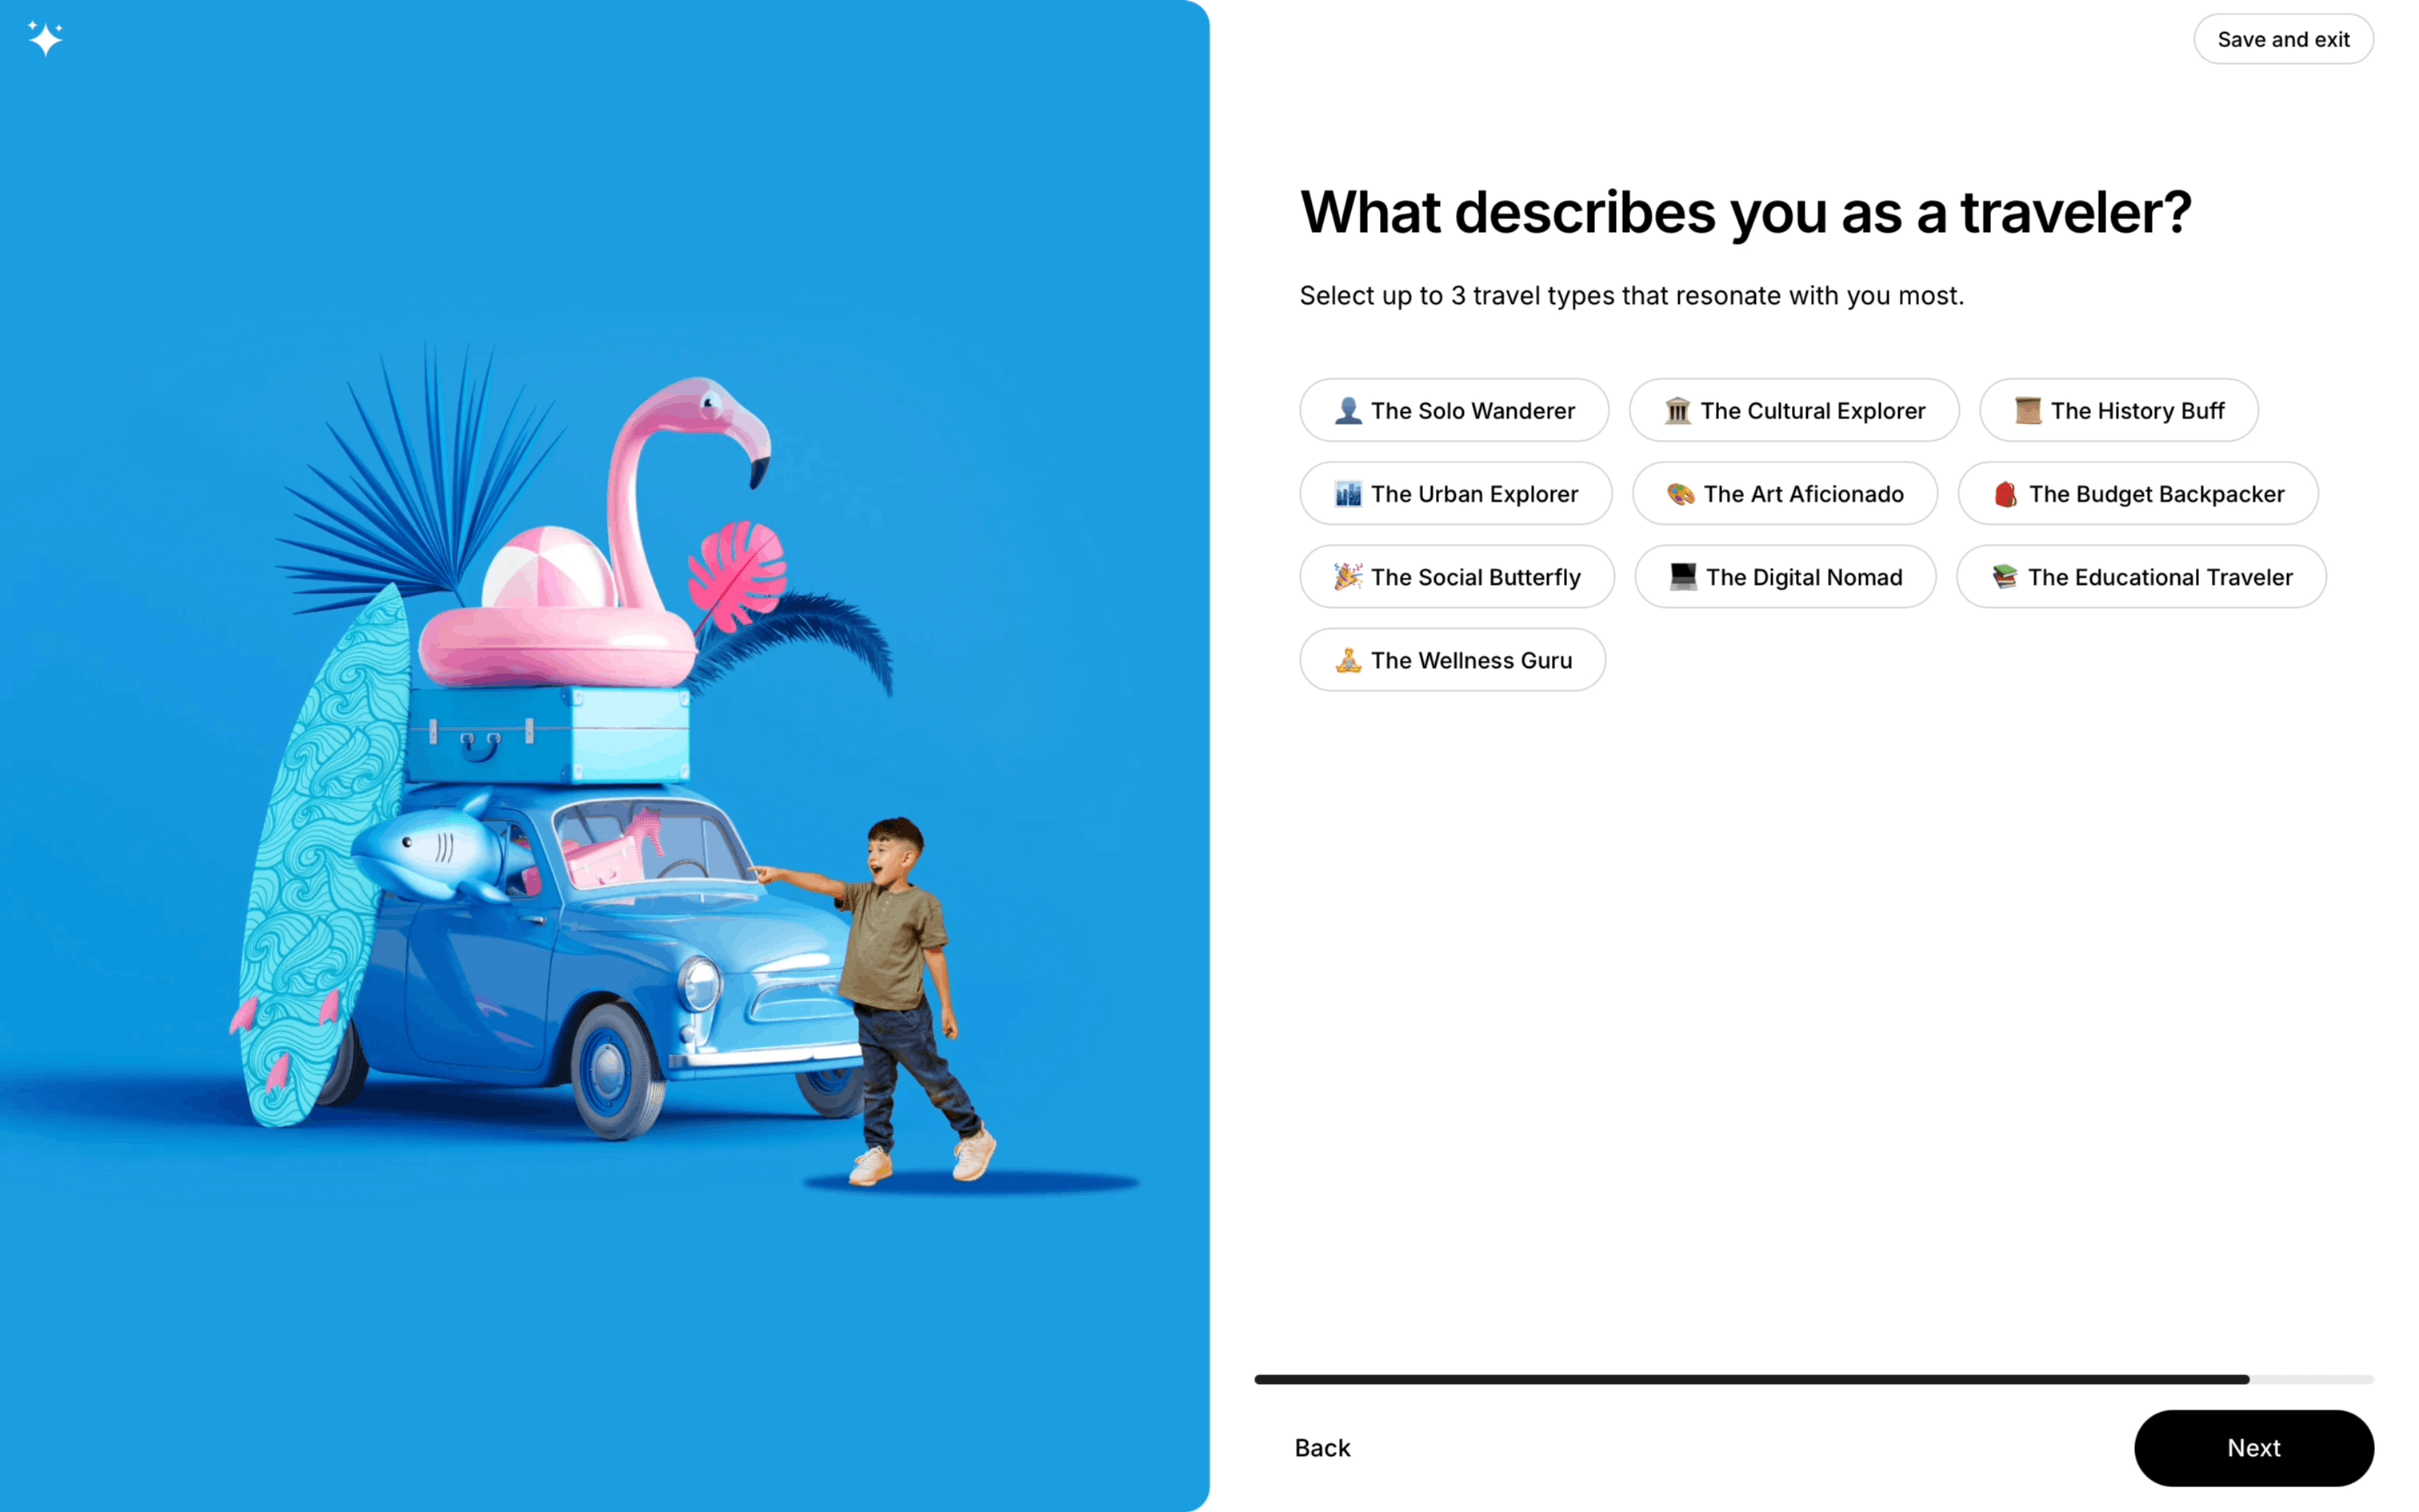Click the Digital Nomad laptop icon
2419x1512 pixels.
tap(1682, 577)
